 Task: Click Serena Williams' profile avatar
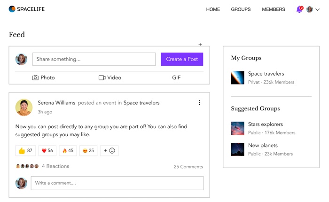tap(24, 107)
